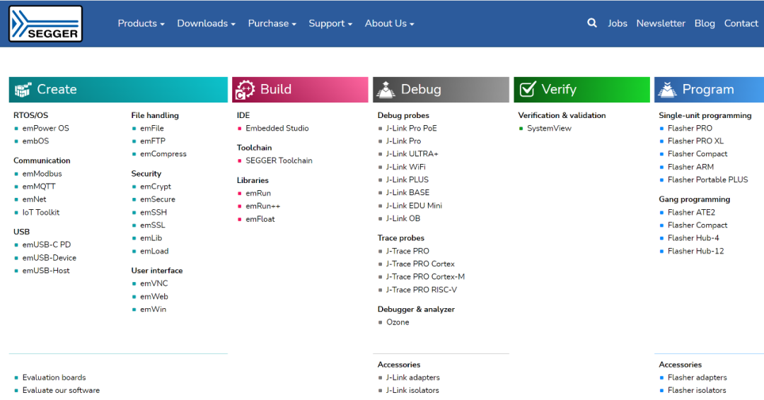The width and height of the screenshot is (764, 400).
Task: Open J-Link EDU Mini link
Action: coord(414,206)
